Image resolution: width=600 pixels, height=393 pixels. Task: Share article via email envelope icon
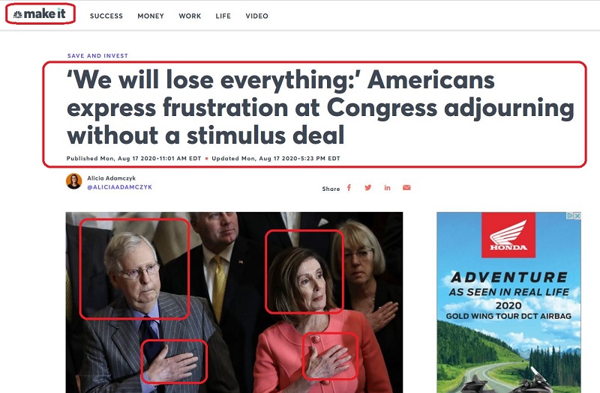click(x=406, y=188)
